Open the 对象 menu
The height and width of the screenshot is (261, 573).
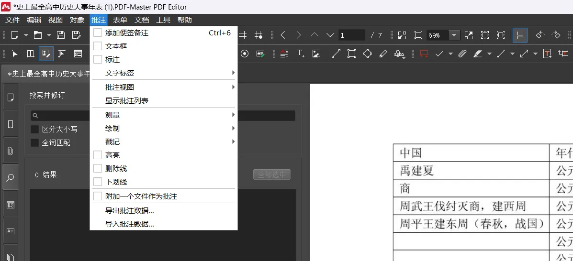tap(77, 20)
